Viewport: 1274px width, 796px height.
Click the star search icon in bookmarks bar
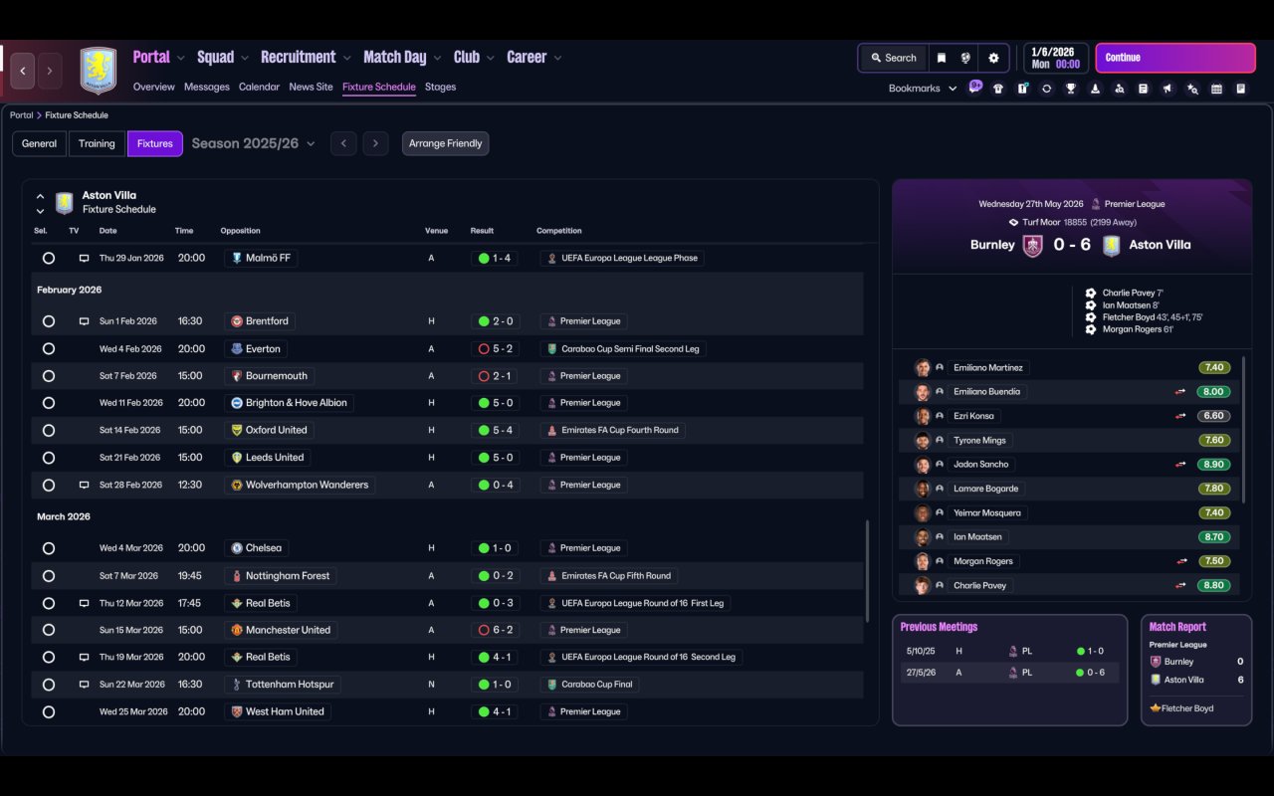click(x=1192, y=89)
